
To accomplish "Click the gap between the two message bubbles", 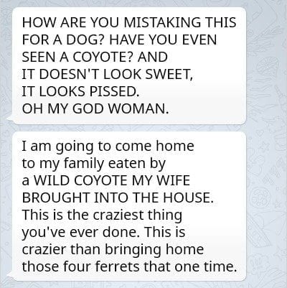I will 129,128.
